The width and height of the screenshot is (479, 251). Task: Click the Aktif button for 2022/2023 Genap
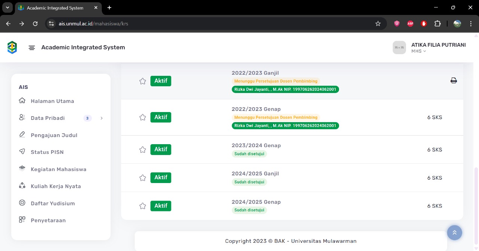[x=161, y=117]
